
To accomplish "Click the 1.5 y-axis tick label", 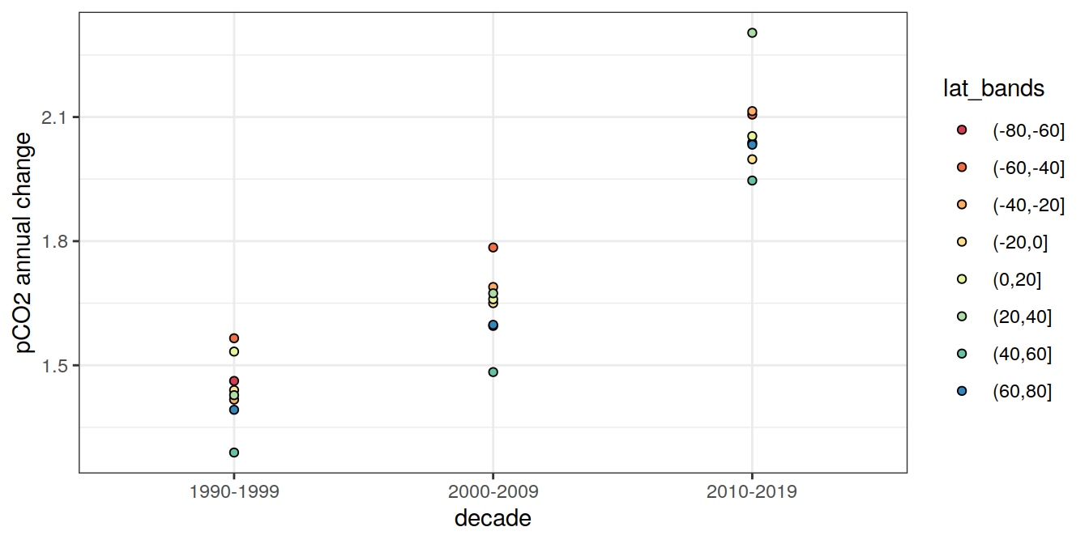I will point(54,366).
